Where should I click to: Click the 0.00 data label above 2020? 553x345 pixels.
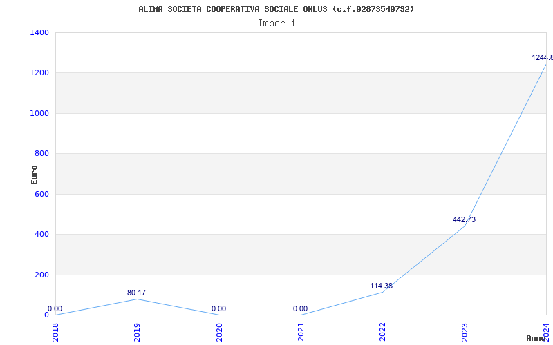click(x=218, y=308)
